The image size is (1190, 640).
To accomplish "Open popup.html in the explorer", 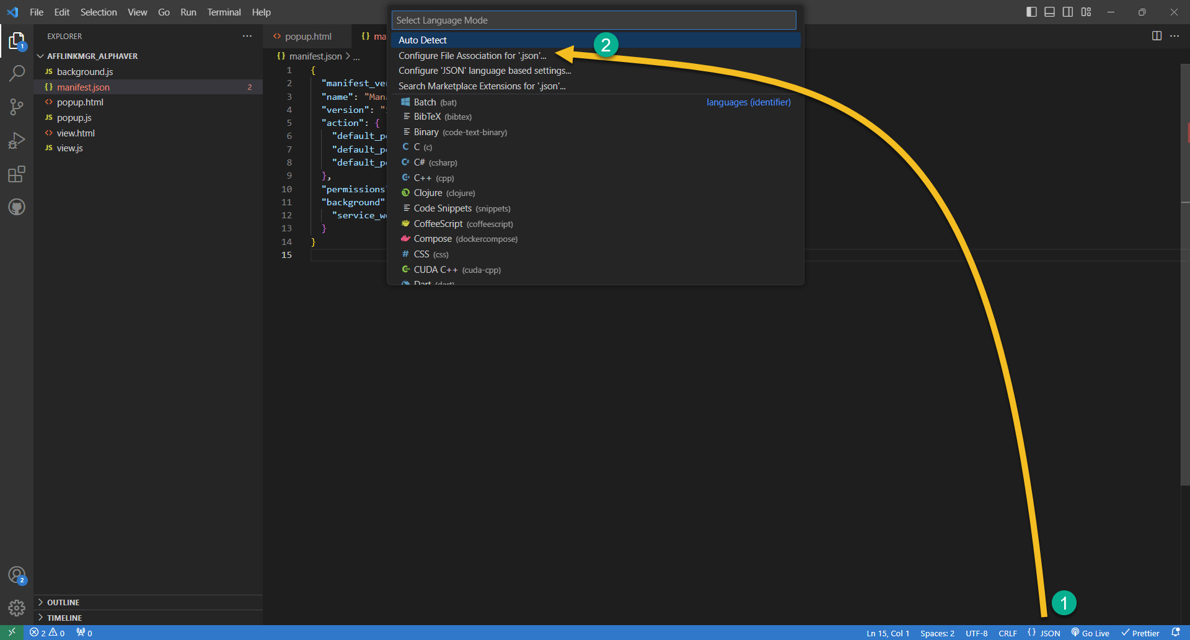I will tap(148, 102).
